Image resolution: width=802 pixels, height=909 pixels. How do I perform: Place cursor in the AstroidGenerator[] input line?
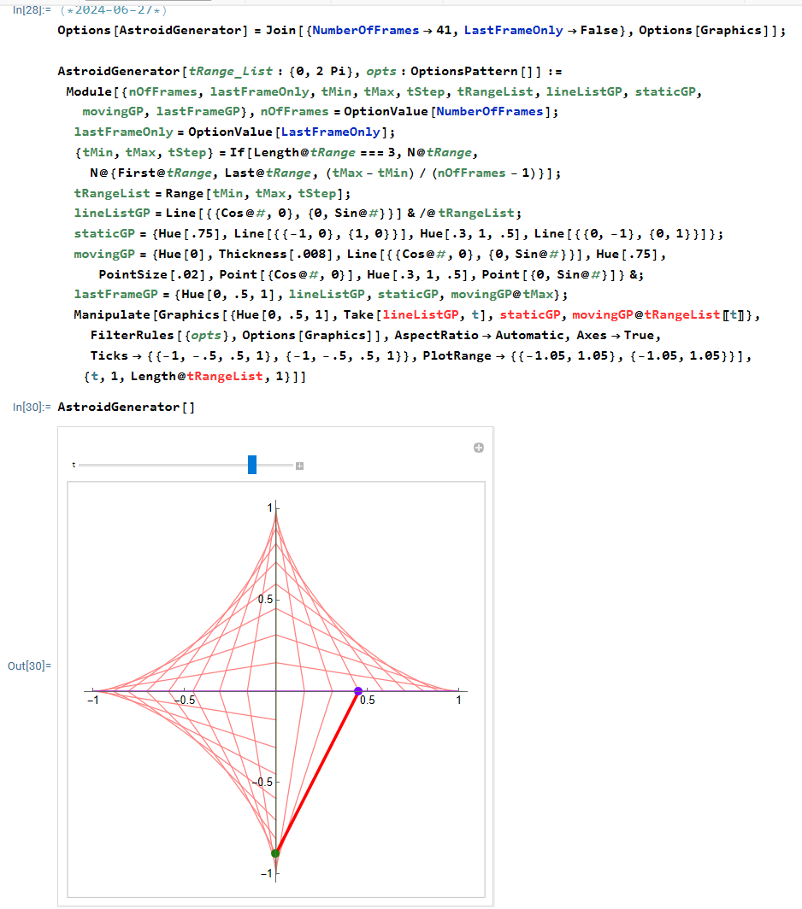126,407
